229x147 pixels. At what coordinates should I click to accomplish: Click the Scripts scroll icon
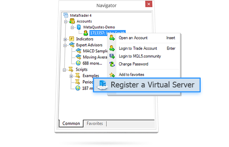(71, 69)
